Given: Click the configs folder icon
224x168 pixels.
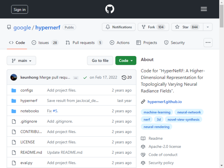Looking at the screenshot, I should (14, 90).
